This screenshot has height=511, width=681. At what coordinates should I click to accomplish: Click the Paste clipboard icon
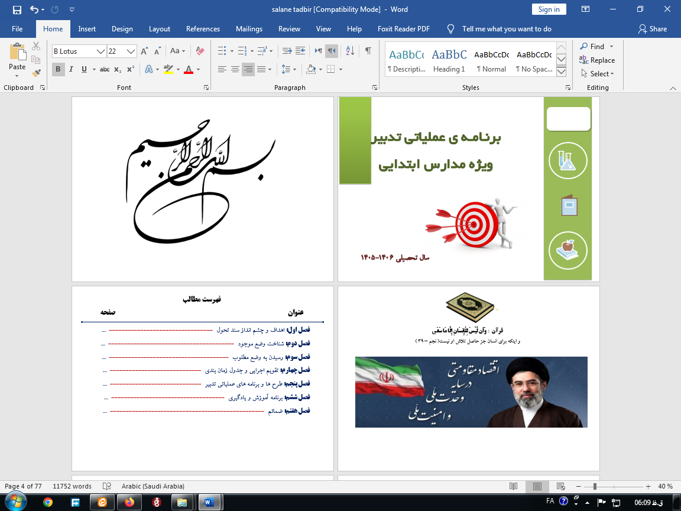17,51
